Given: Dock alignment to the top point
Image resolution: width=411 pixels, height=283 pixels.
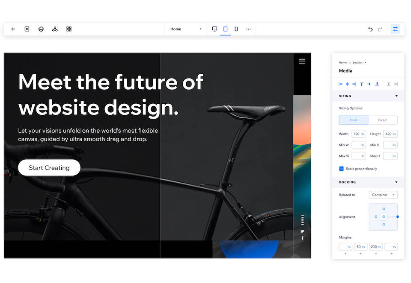Looking at the screenshot, I should pos(384,209).
